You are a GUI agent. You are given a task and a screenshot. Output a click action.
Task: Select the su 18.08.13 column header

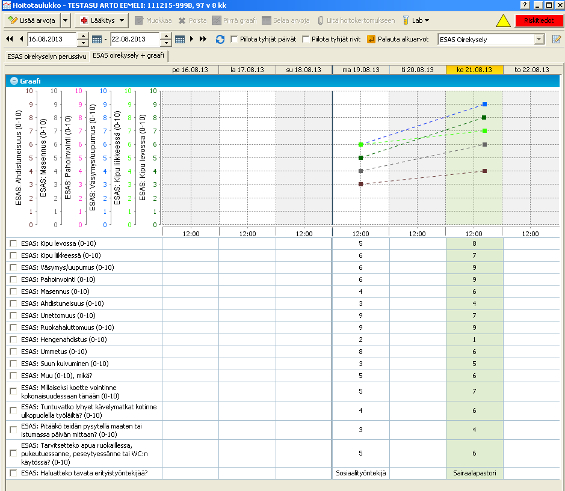[x=304, y=70]
